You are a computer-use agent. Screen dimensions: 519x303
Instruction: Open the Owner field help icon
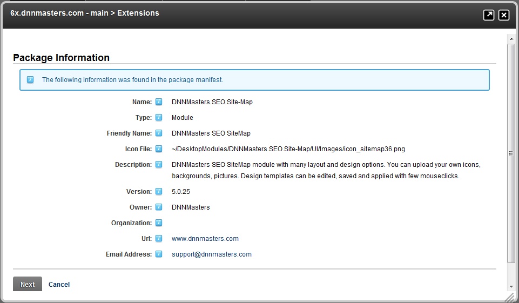pos(159,207)
